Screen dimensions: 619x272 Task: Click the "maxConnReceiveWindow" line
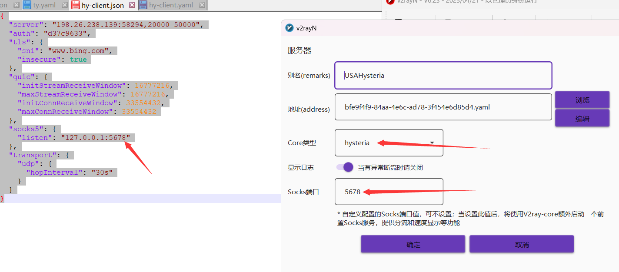(87, 112)
